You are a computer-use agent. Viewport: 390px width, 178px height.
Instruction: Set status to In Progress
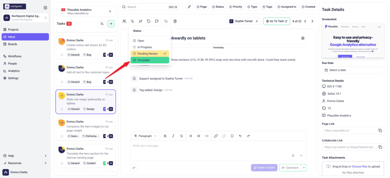click(x=150, y=47)
